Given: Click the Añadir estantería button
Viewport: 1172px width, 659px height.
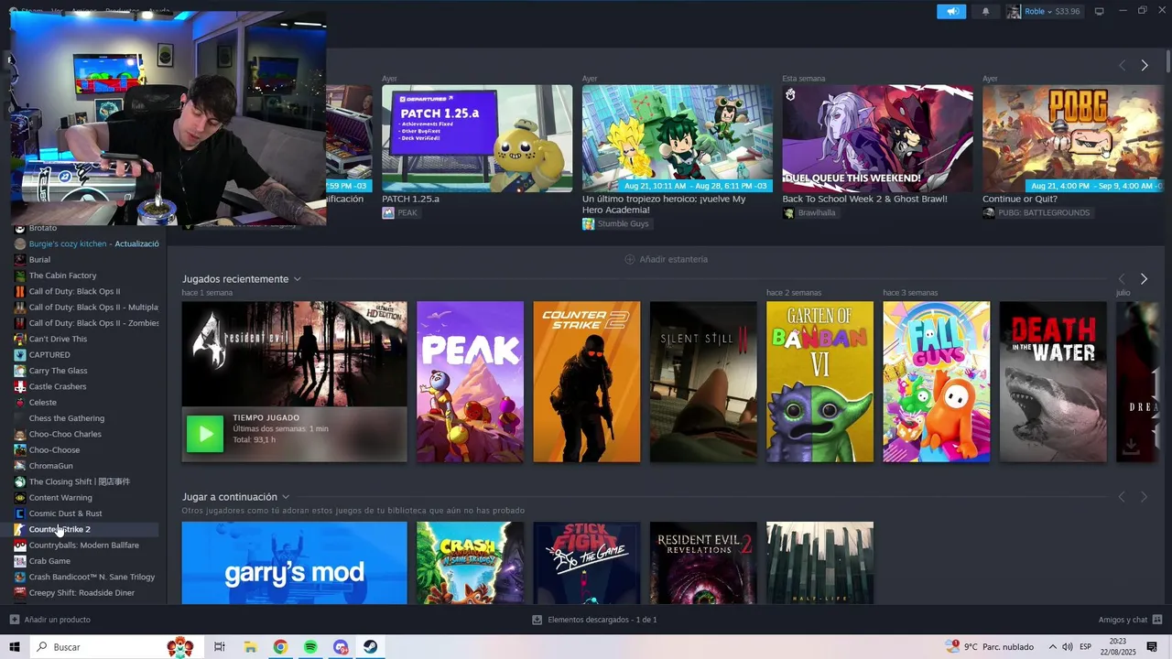Looking at the screenshot, I should pos(666,259).
